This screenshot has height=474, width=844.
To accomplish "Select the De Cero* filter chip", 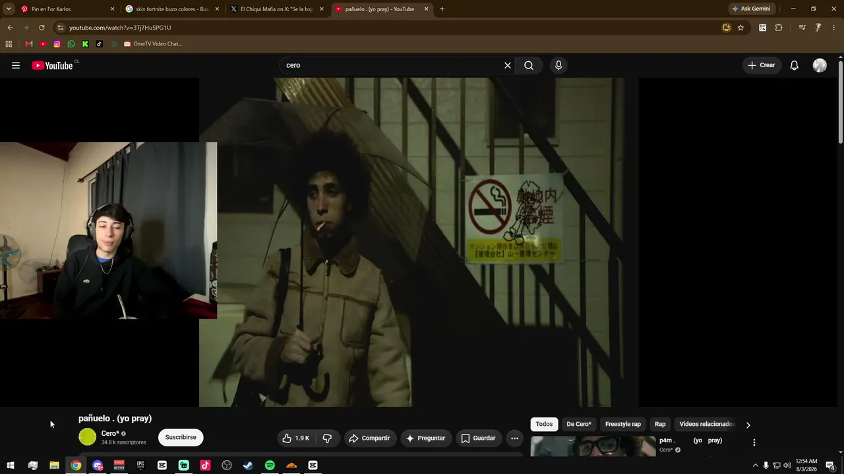I will coord(579,424).
